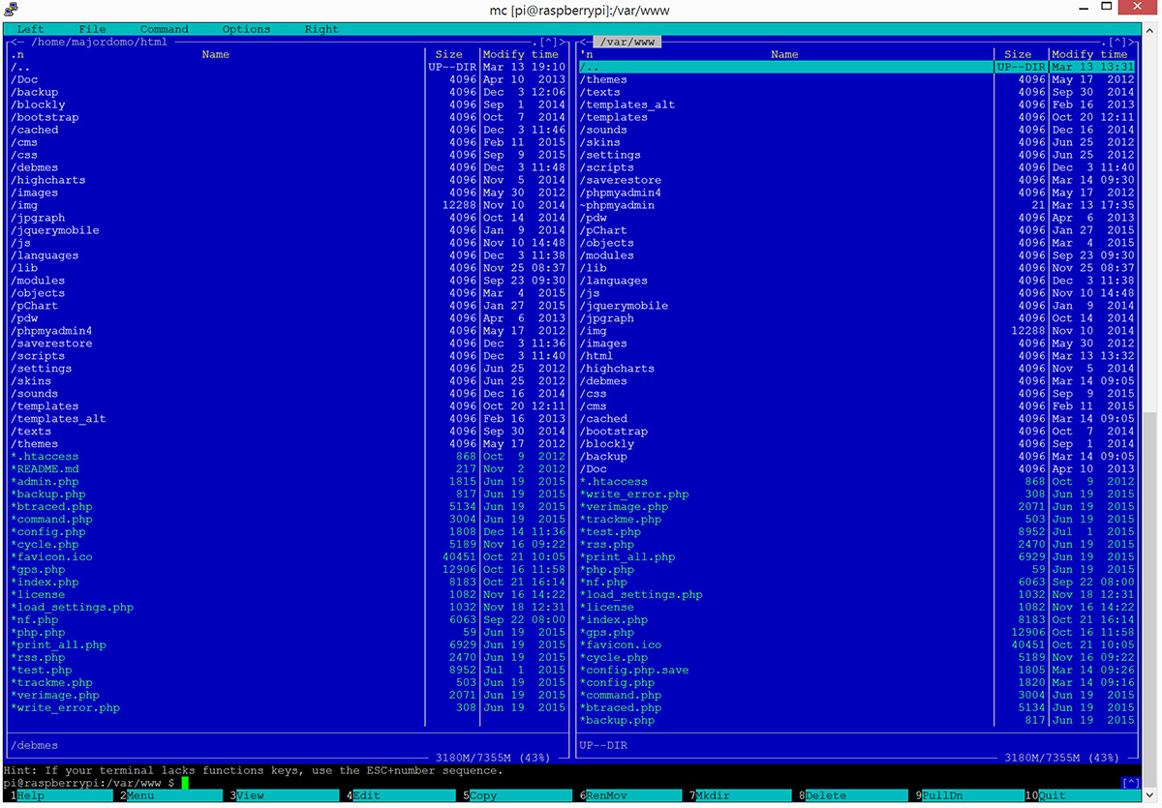Viewport: 1162px width, 808px height.
Task: Click the [^] history dropdown of right panel
Action: click(x=1118, y=43)
